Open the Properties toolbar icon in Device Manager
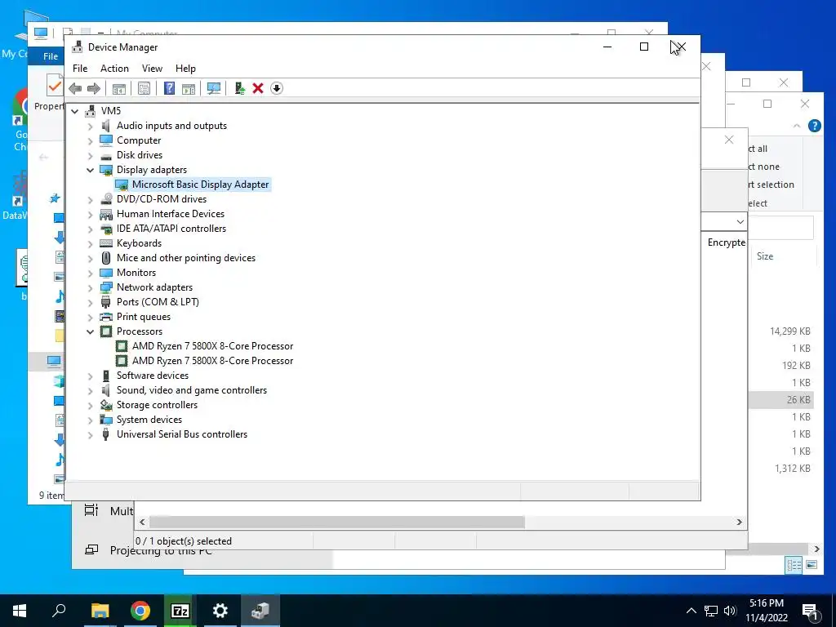The image size is (836, 627). [x=144, y=88]
